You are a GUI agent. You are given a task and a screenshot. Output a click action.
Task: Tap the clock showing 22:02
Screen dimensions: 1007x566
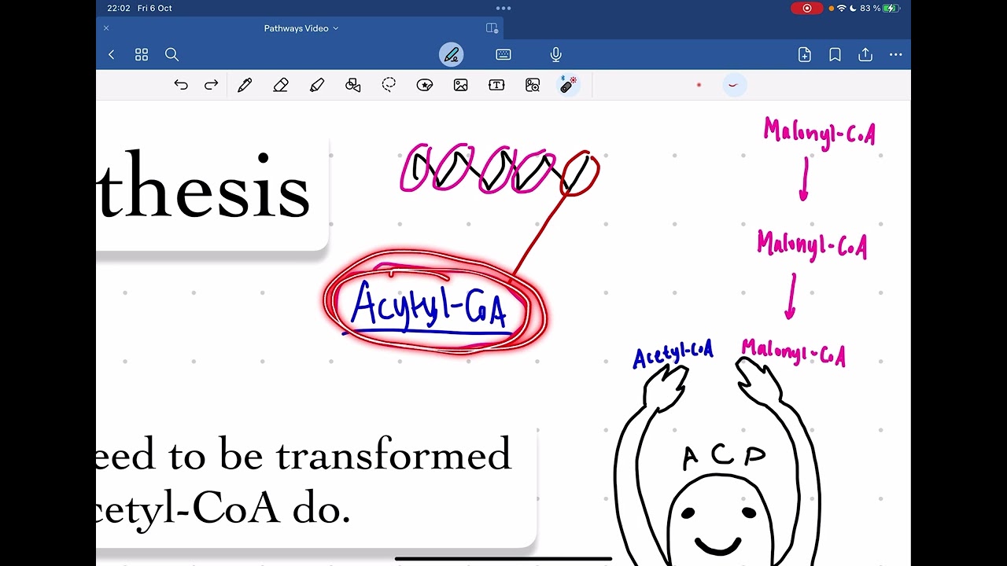pos(119,8)
